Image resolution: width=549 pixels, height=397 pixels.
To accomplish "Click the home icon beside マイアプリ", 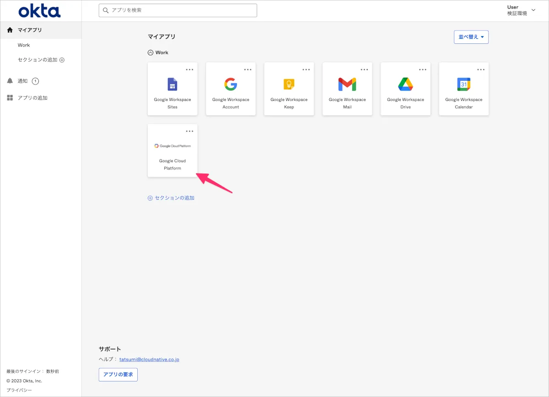I will coord(10,30).
